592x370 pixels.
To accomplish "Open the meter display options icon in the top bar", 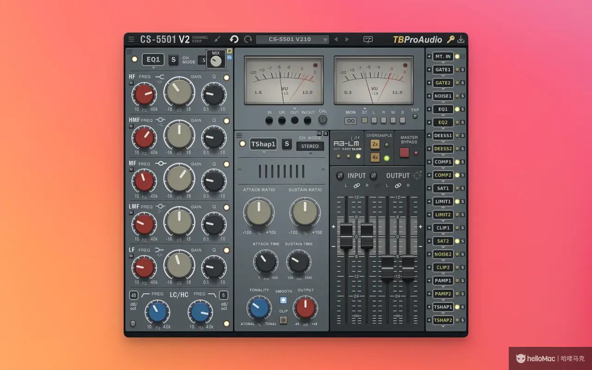I will pos(368,40).
